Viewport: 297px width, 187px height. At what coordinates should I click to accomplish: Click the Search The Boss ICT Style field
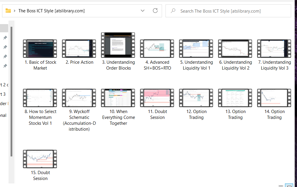click(x=228, y=11)
